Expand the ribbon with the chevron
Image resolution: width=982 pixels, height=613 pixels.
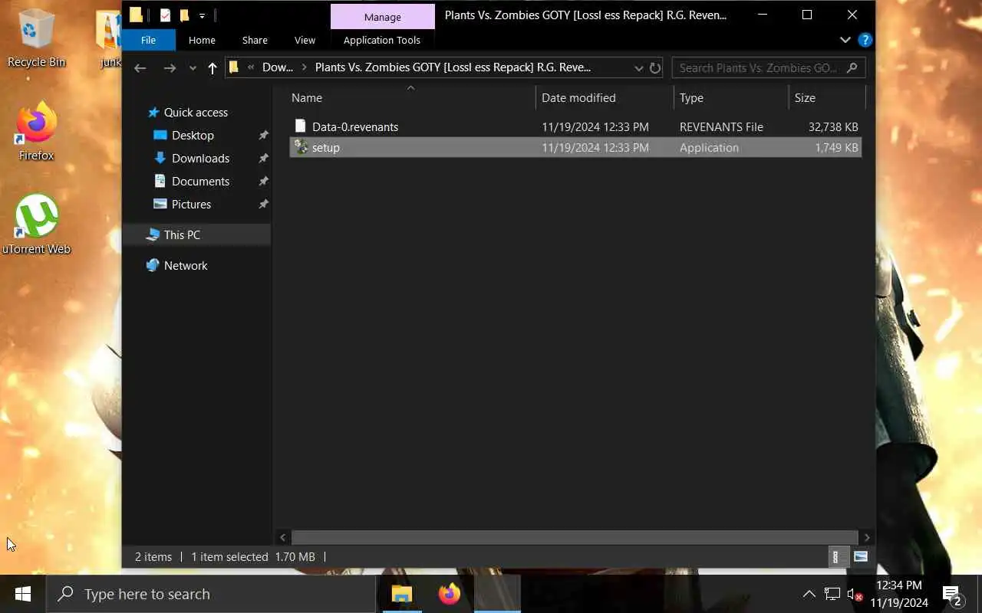[845, 40]
